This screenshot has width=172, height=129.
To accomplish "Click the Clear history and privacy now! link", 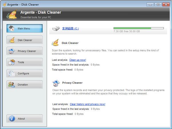I will tap(87, 104).
